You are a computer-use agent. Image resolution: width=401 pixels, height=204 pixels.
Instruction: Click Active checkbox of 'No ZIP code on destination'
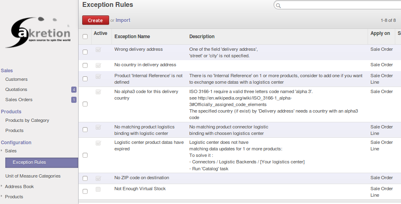(98, 178)
